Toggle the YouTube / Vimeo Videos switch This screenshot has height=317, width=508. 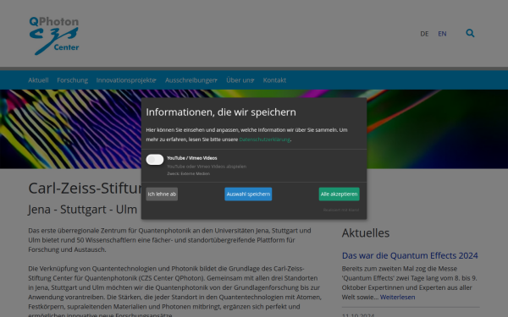(x=155, y=160)
